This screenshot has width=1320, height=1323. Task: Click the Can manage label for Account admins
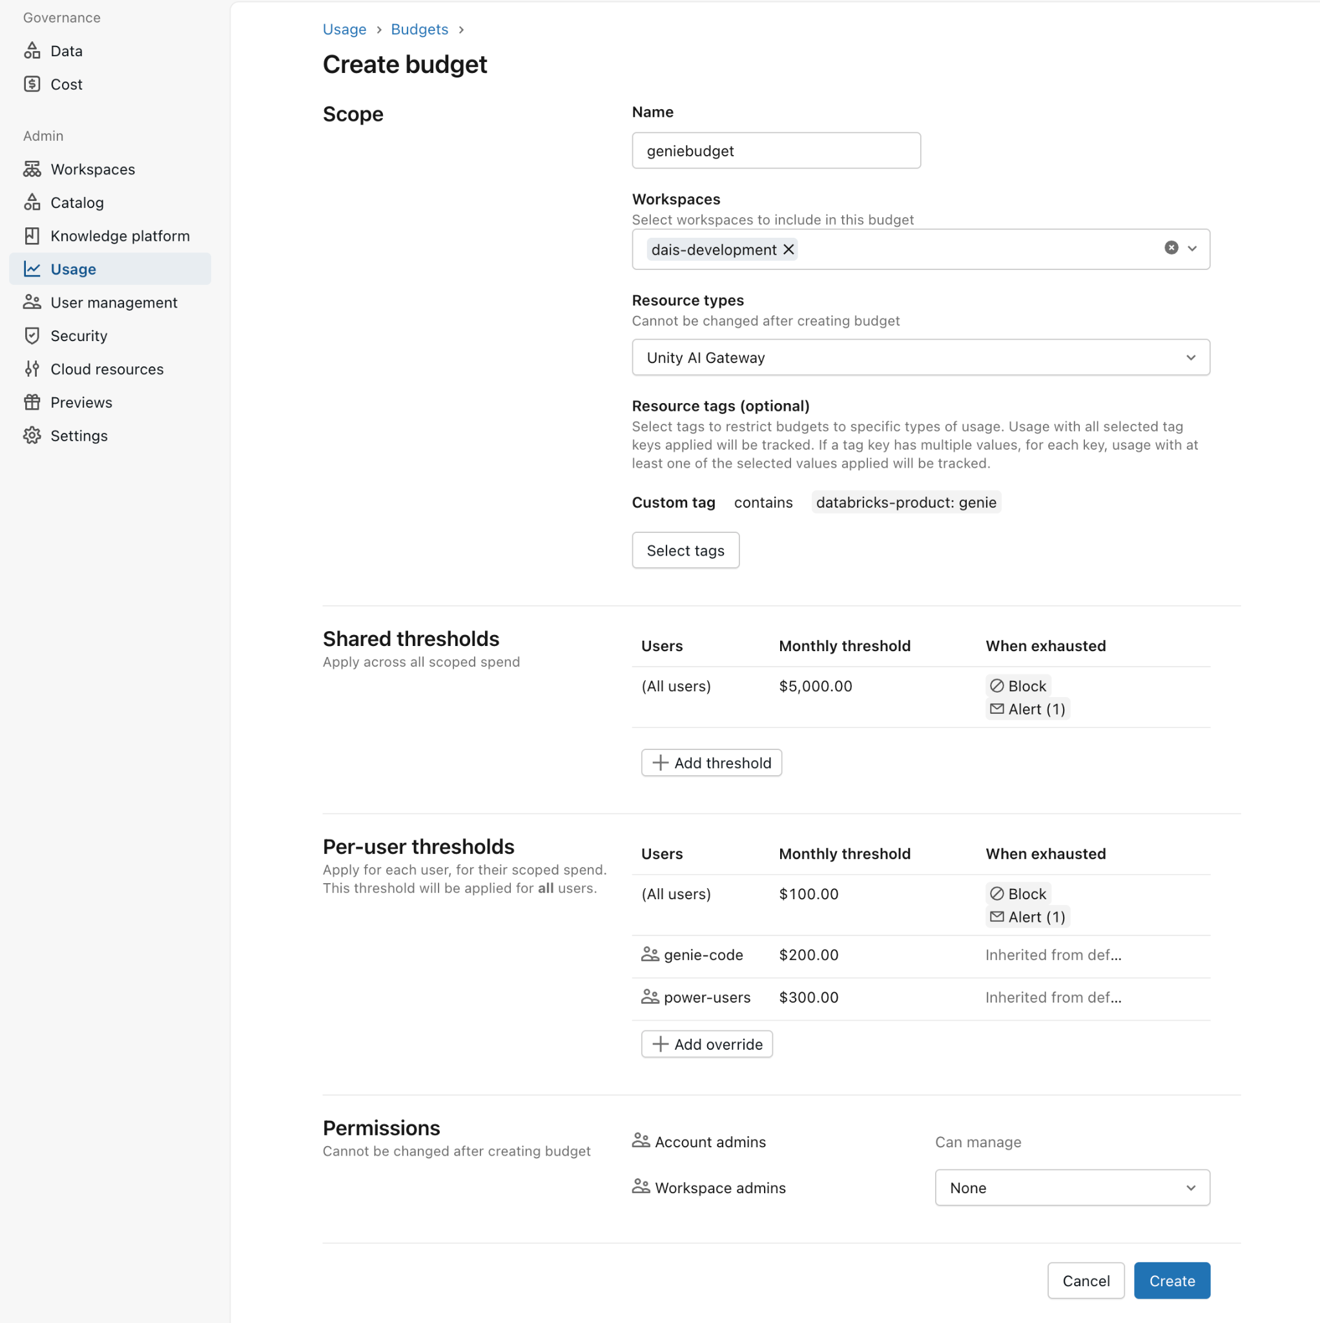tap(978, 1141)
